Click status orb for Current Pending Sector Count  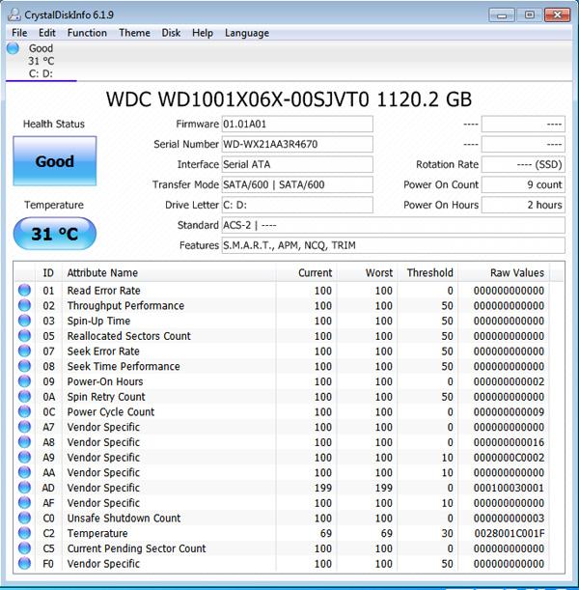(24, 548)
